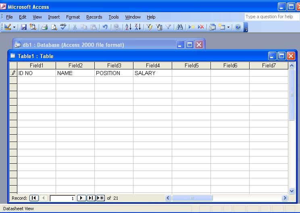Click the cell containing NAME
The width and height of the screenshot is (300, 213).
[75, 73]
